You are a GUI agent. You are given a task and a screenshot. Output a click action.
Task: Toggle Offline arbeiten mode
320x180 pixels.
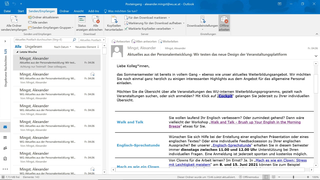[224, 23]
